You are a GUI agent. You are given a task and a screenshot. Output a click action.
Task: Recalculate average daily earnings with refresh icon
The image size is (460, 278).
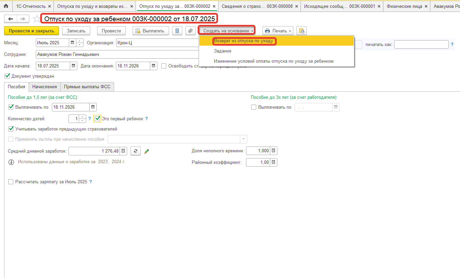[135, 151]
